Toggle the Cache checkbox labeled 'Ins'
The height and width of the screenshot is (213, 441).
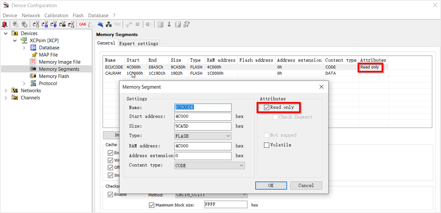click(x=110, y=175)
